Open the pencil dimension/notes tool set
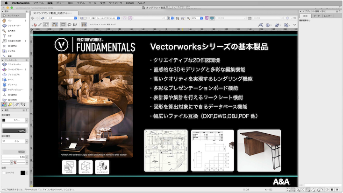Screen dimensions: 343x193 (17, 104)
